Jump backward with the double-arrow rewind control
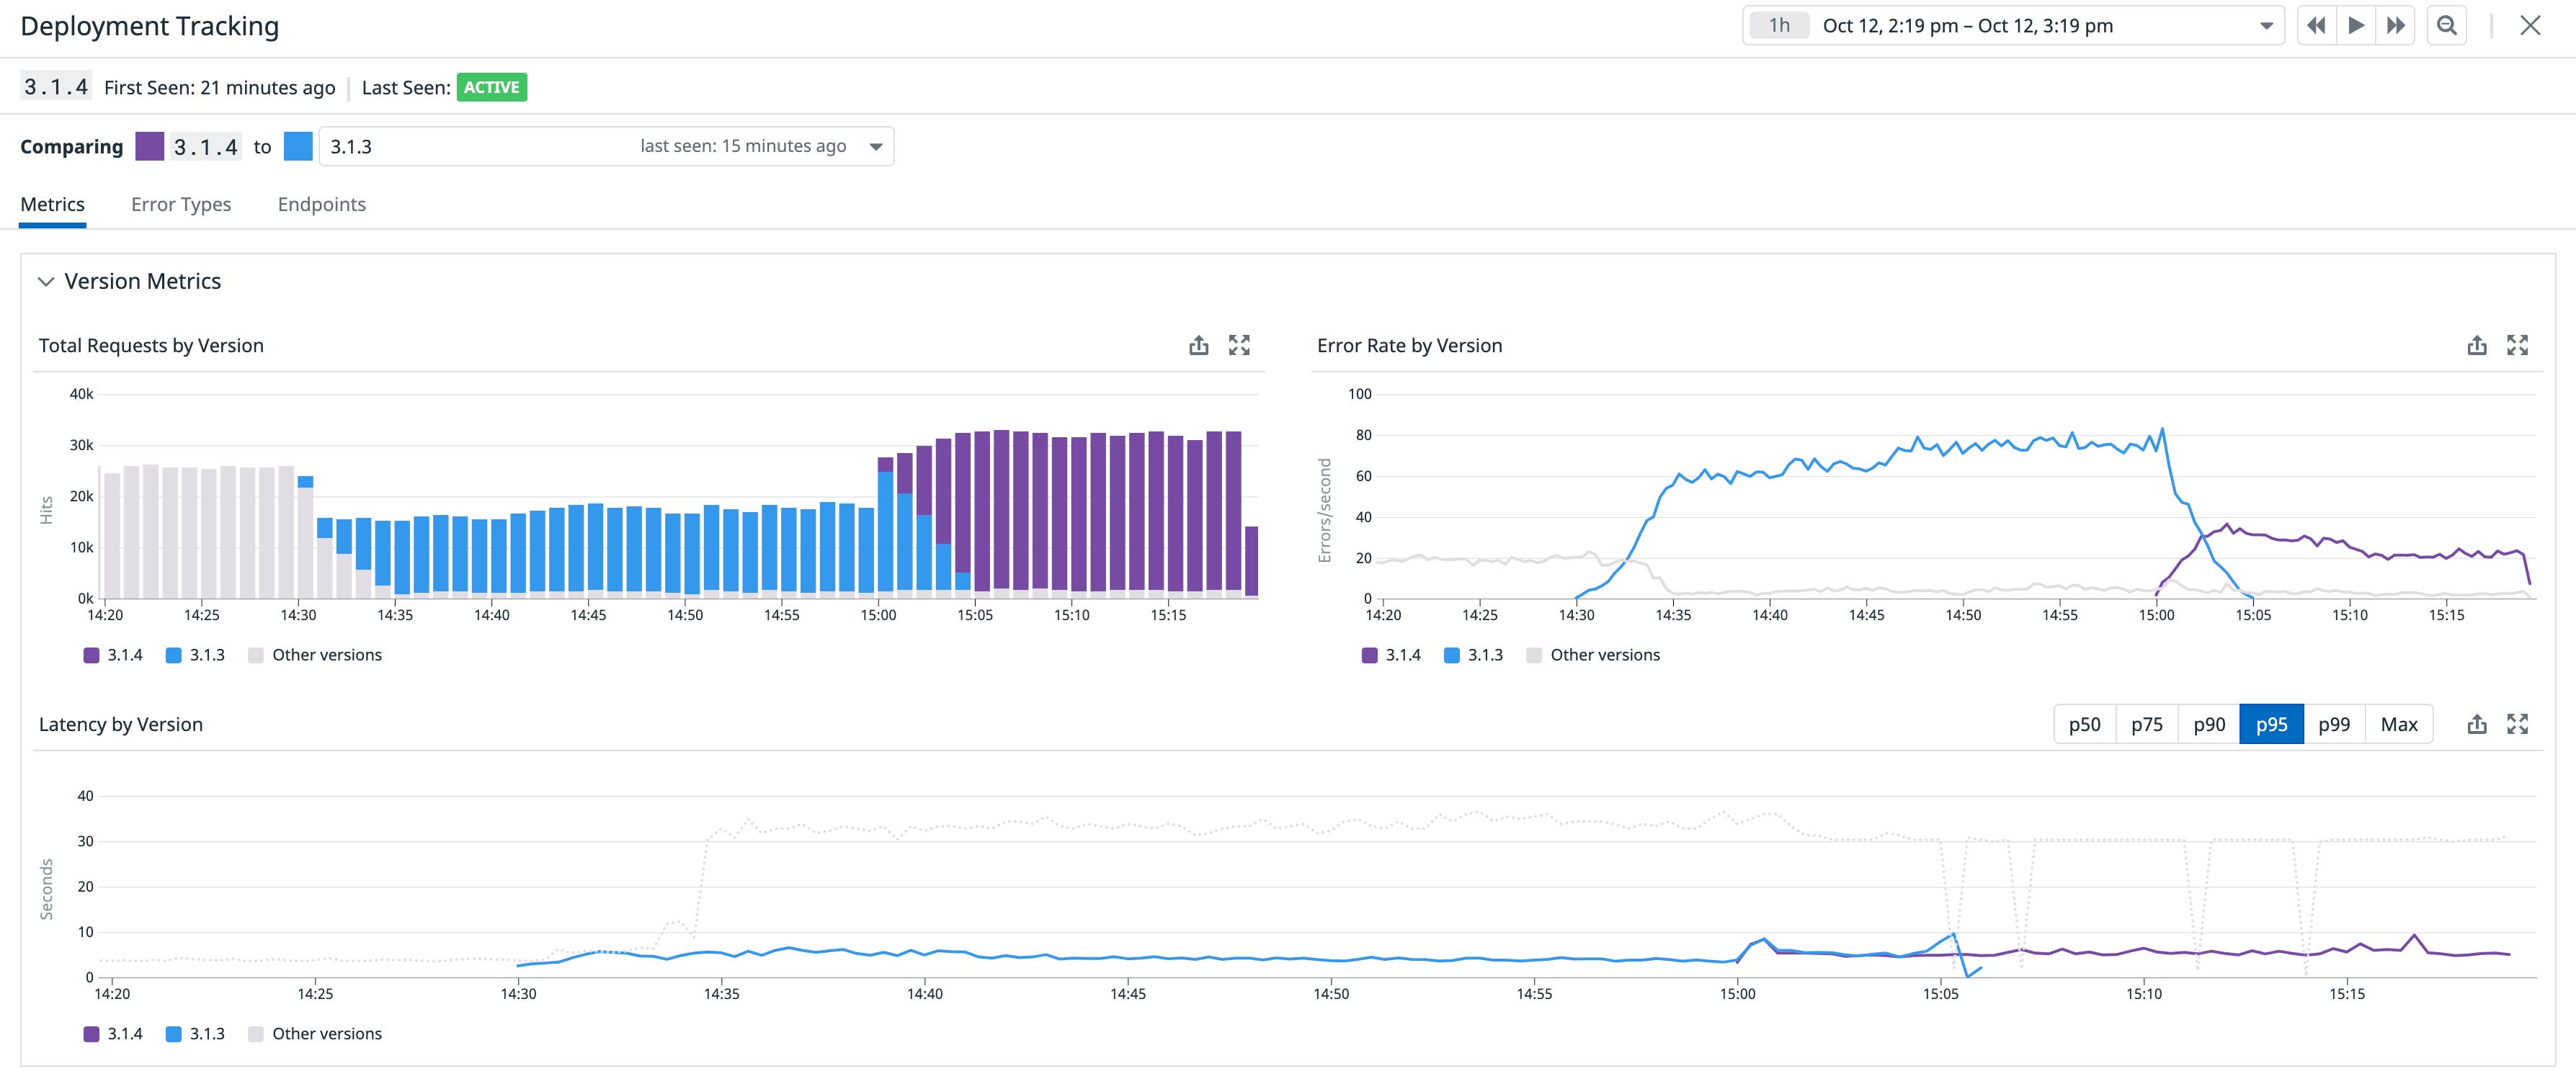This screenshot has width=2576, height=1084. 2317,25
